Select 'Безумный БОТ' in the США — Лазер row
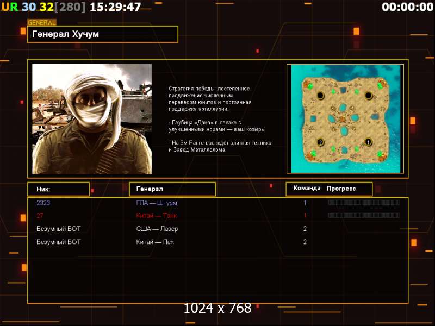This screenshot has height=326, width=435. click(59, 229)
